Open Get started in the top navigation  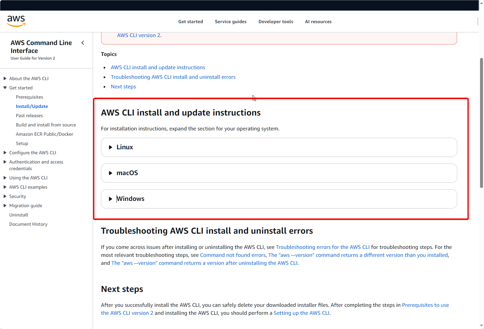coord(190,22)
